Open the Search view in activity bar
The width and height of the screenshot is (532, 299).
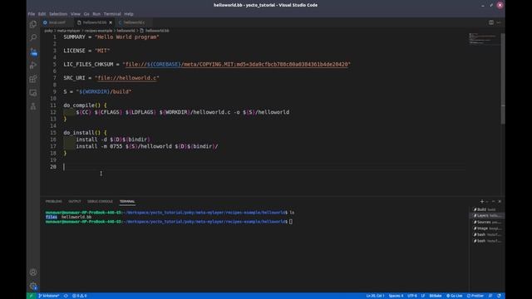click(x=33, y=37)
